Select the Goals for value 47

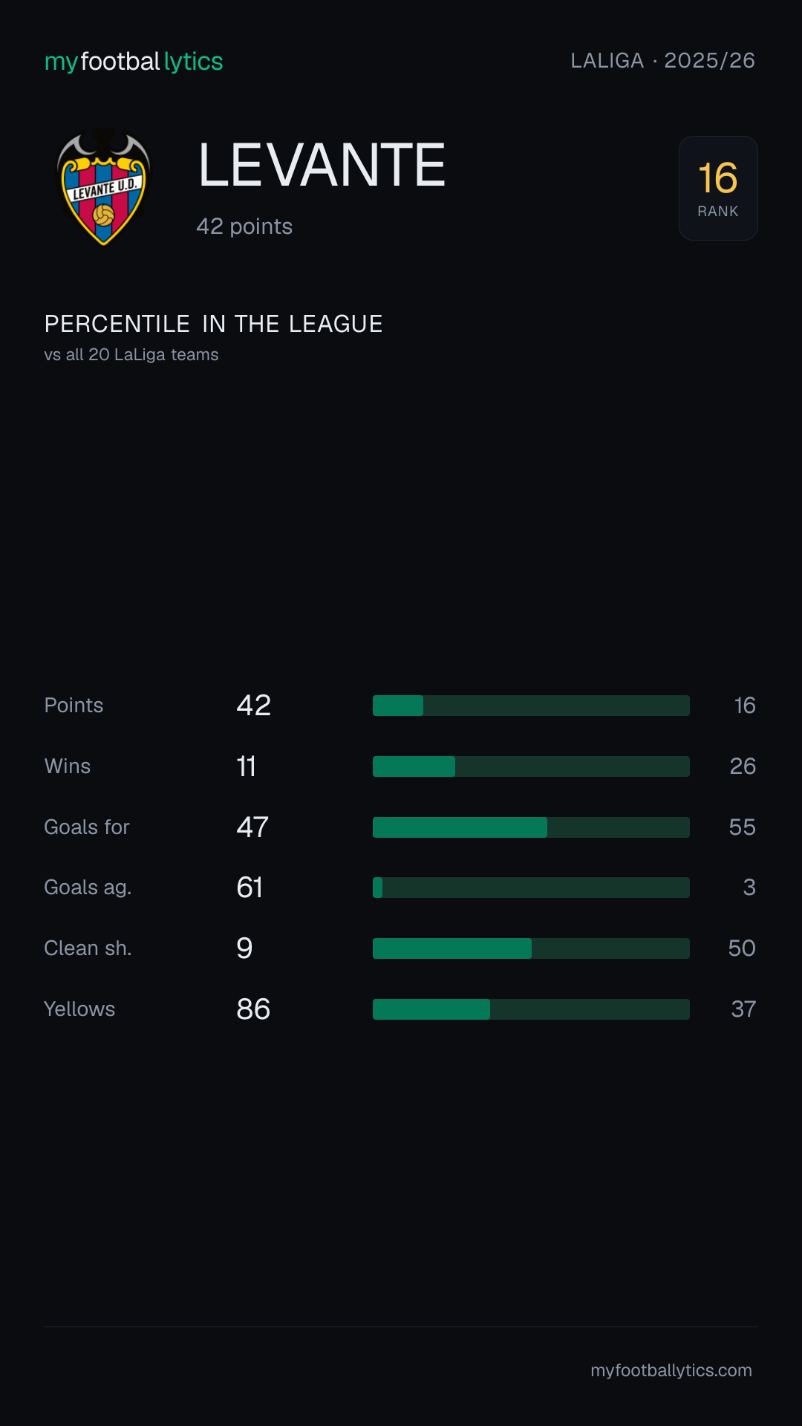coord(252,827)
